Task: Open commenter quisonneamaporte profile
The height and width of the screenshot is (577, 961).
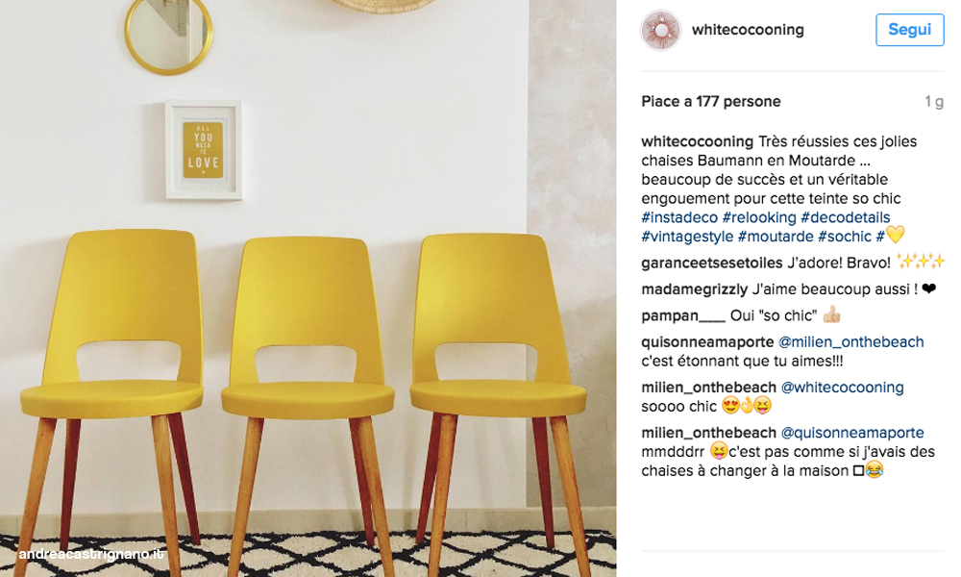Action: pos(707,341)
